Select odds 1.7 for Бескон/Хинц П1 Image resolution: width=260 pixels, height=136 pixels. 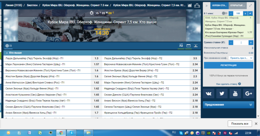click(x=96, y=113)
